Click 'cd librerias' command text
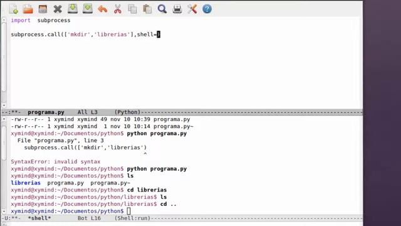This screenshot has height=226, width=401. click(x=147, y=190)
